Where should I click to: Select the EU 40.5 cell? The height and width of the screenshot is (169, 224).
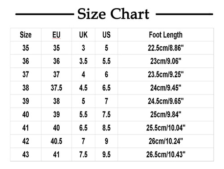(x=56, y=141)
